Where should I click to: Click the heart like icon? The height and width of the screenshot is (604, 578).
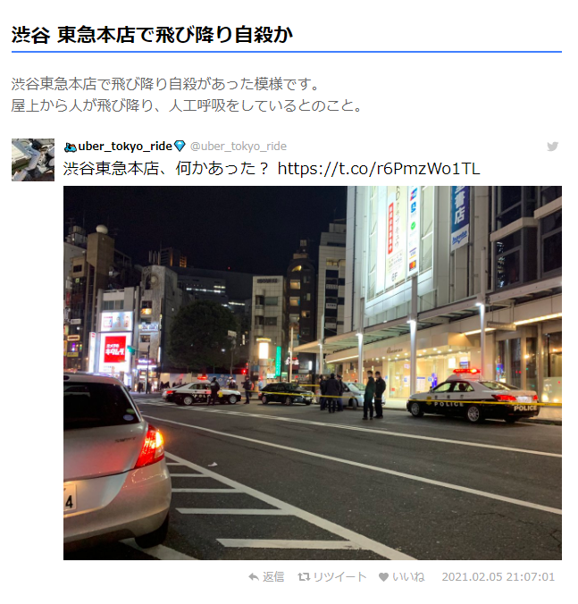click(383, 576)
